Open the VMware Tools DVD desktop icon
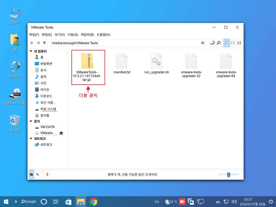Viewport: 276px width, 207px height. [x=15, y=96]
